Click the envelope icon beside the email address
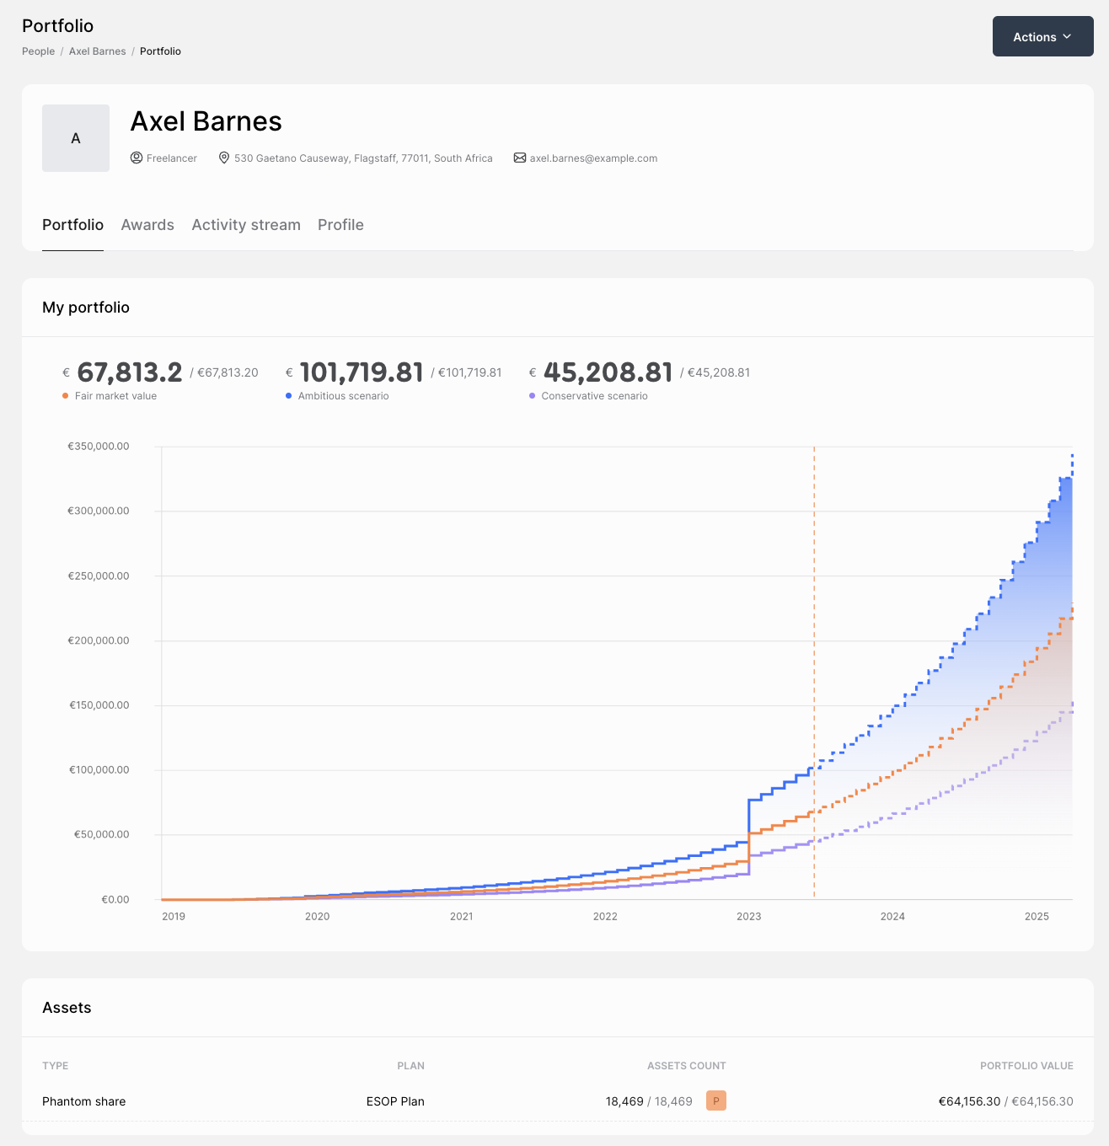The width and height of the screenshot is (1109, 1146). 519,158
